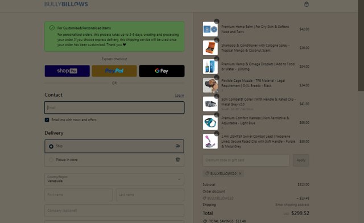Click the tag icon on BULLYBILLOWS10 chip
Viewport: 364px width, 223px height.
[207, 174]
